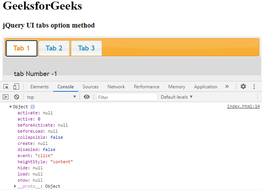Switch to the Elements panel tab
Image resolution: width=262 pixels, height=190 pixels.
(x=39, y=87)
